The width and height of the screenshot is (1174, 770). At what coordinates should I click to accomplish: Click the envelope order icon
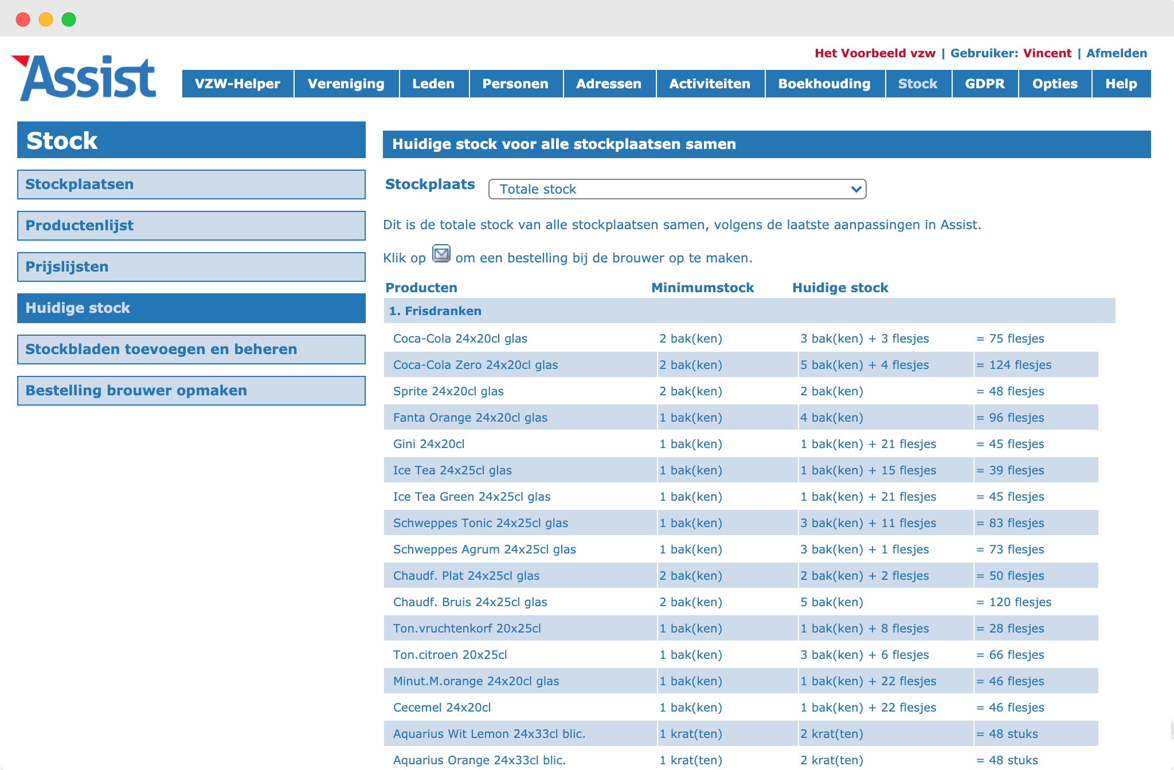441,253
